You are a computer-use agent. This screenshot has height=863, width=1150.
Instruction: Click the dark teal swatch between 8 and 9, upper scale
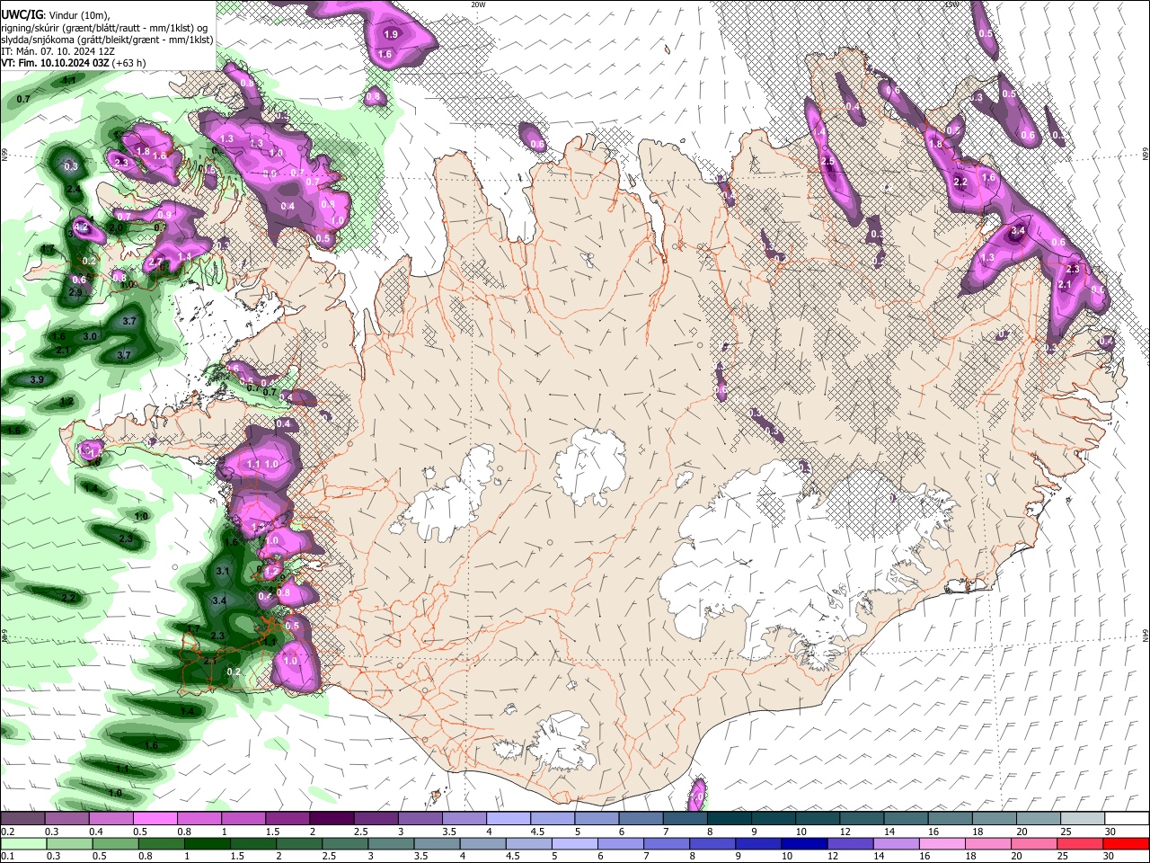tap(729, 819)
